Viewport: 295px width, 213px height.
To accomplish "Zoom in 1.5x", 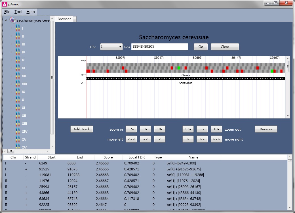I will pyautogui.click(x=131, y=129).
